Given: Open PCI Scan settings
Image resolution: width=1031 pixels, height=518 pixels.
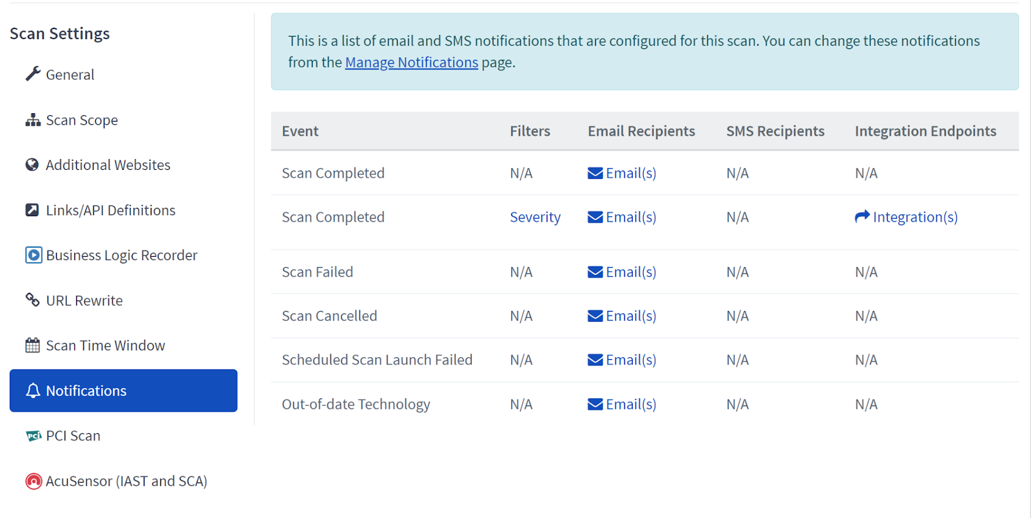Looking at the screenshot, I should [73, 436].
